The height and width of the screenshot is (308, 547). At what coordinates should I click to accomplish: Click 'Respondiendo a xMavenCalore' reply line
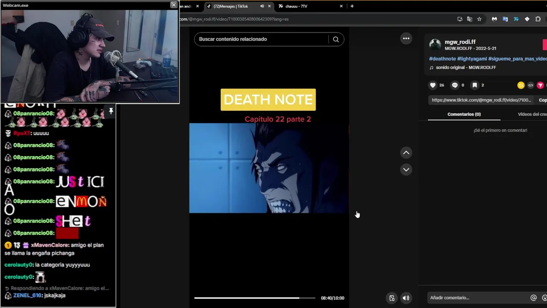pyautogui.click(x=60, y=288)
